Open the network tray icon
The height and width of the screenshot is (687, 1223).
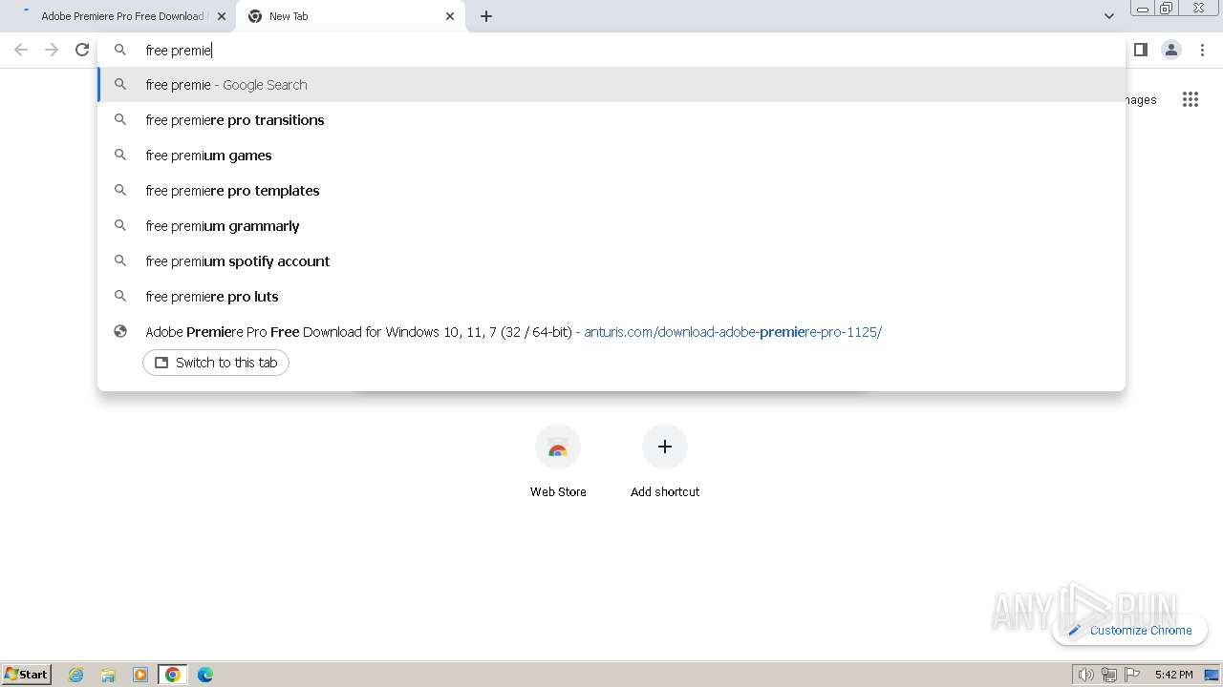point(1108,675)
